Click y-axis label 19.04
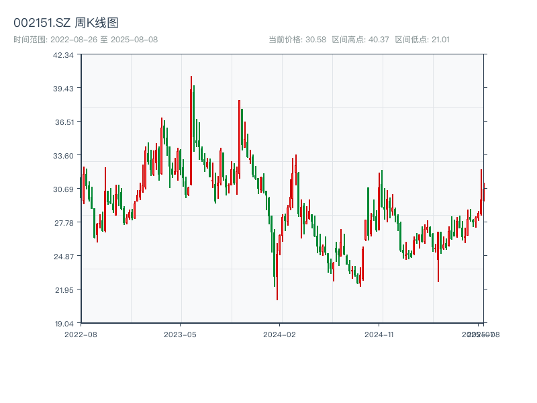 click(64, 324)
